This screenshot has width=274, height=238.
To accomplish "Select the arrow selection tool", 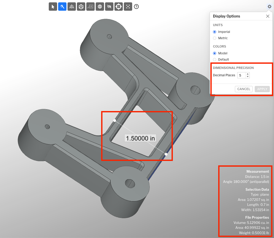I will [x=53, y=7].
